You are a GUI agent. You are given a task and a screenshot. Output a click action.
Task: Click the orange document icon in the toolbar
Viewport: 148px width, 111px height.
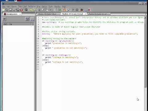point(65,10)
